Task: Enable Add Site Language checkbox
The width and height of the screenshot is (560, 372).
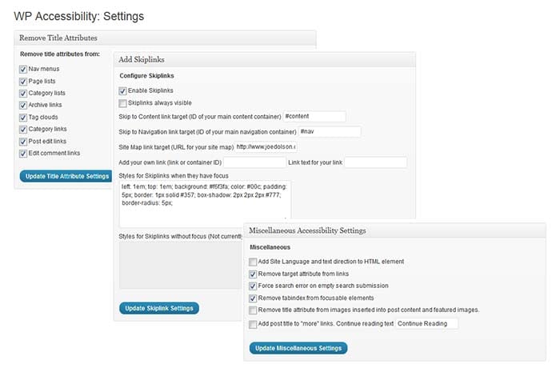Action: 253,262
